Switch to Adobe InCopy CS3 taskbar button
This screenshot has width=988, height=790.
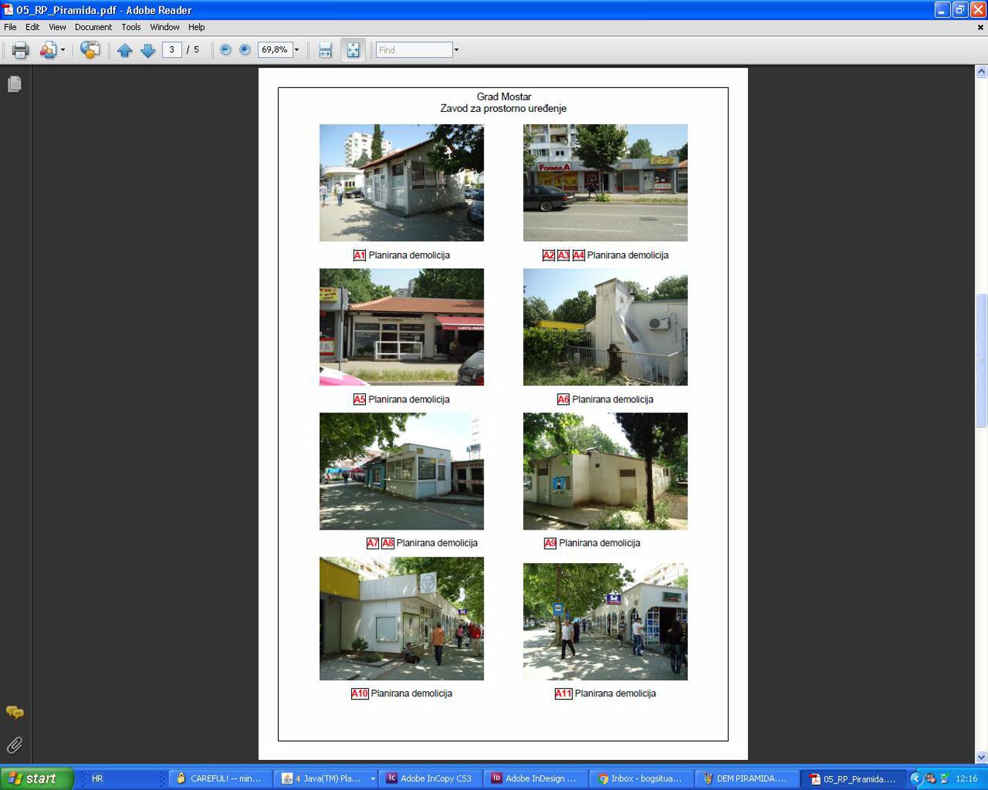pyautogui.click(x=430, y=778)
